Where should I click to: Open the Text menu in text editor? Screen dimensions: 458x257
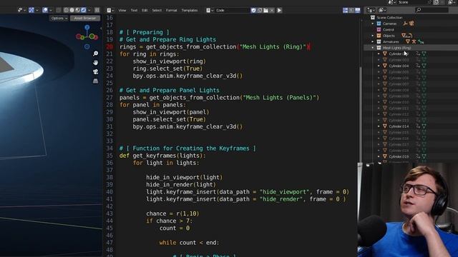pyautogui.click(x=134, y=10)
